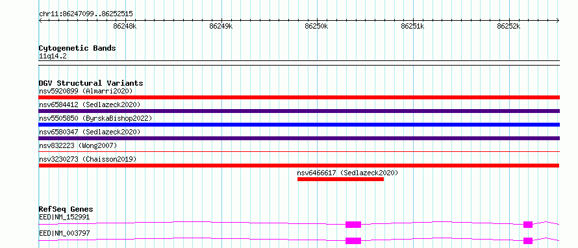Click the short red nsv6466617 variant bar
The width and height of the screenshot is (578, 248).
tap(340, 179)
